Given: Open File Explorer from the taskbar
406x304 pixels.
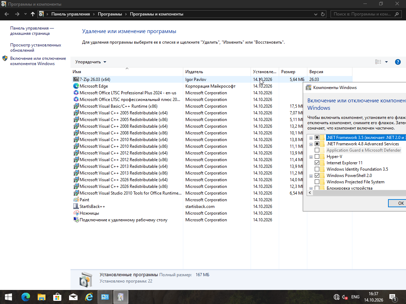Looking at the screenshot, I should pos(42,297).
